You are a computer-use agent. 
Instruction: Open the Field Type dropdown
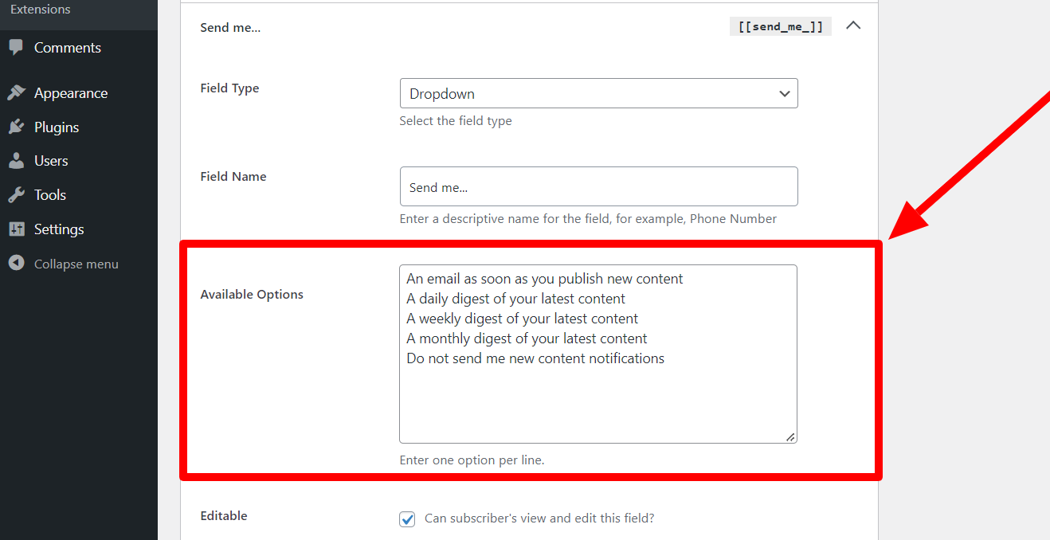coord(597,94)
